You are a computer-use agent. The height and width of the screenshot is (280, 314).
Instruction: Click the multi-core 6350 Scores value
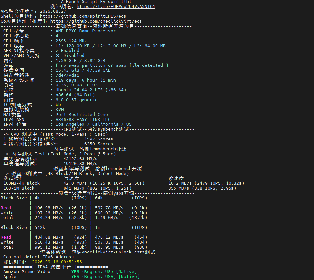point(99,144)
